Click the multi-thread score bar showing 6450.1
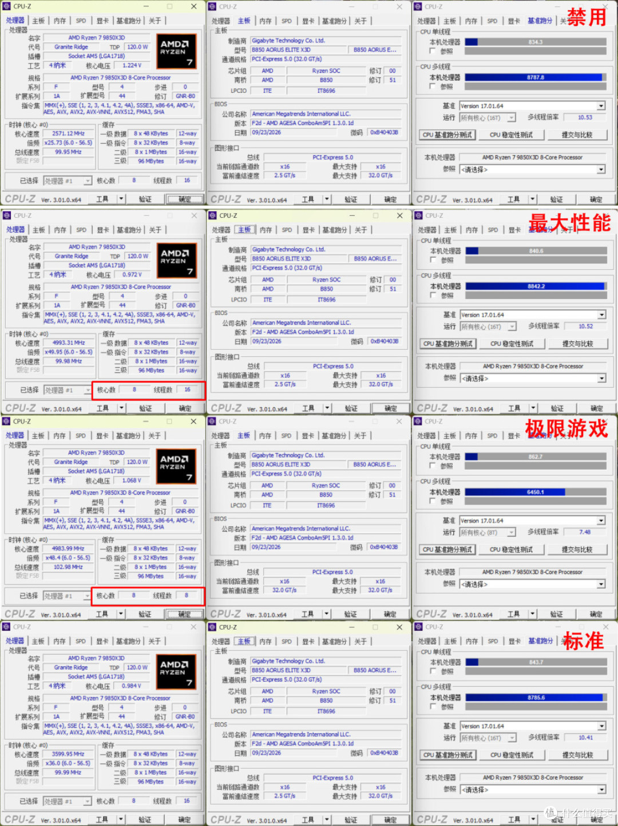Viewport: 618px width, 826px height. click(x=534, y=492)
